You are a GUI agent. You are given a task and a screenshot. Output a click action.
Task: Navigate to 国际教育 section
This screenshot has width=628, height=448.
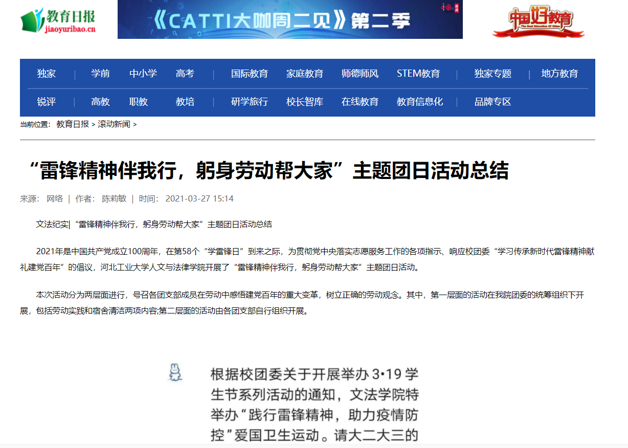(249, 74)
